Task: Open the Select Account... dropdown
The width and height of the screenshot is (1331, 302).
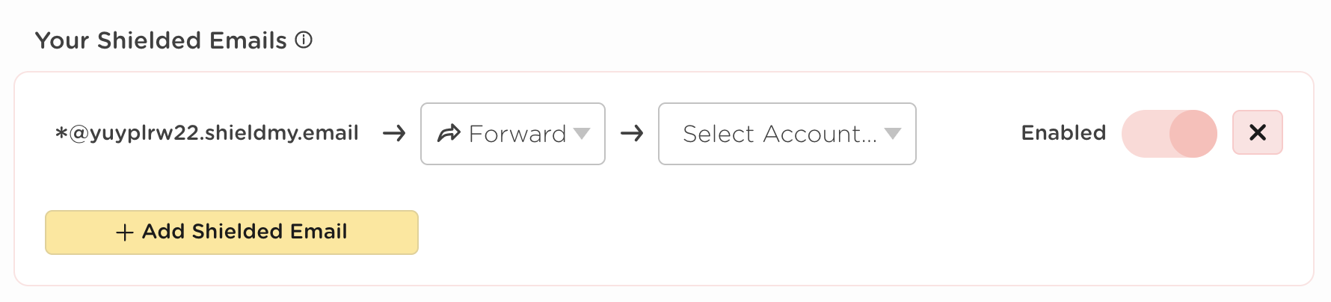Action: pos(787,134)
